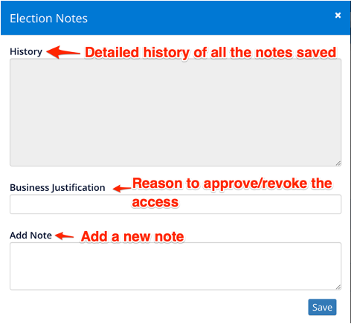Click the 'Reason to approve/revoke the' annotation line
351x324 pixels.
(232, 184)
